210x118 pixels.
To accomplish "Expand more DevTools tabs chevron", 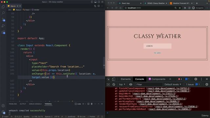I will pos(170,79).
